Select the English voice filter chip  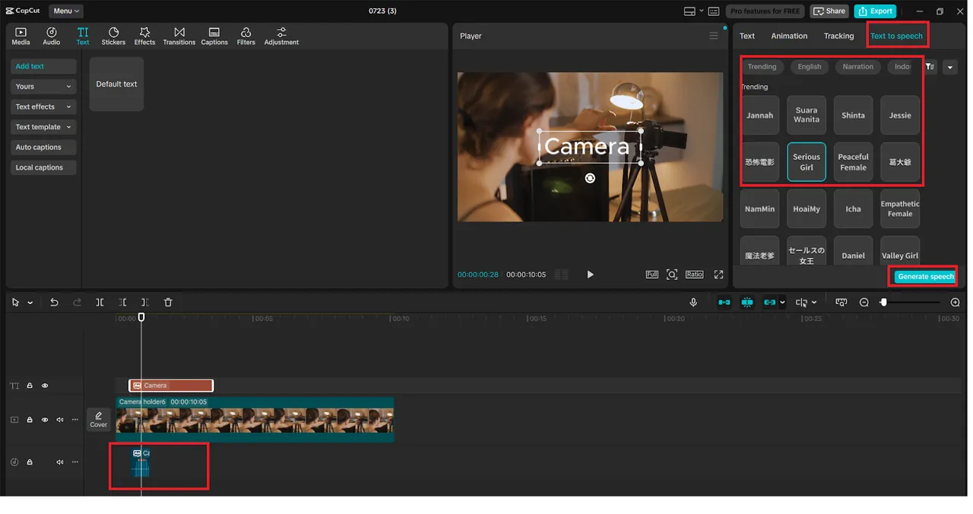coord(810,67)
